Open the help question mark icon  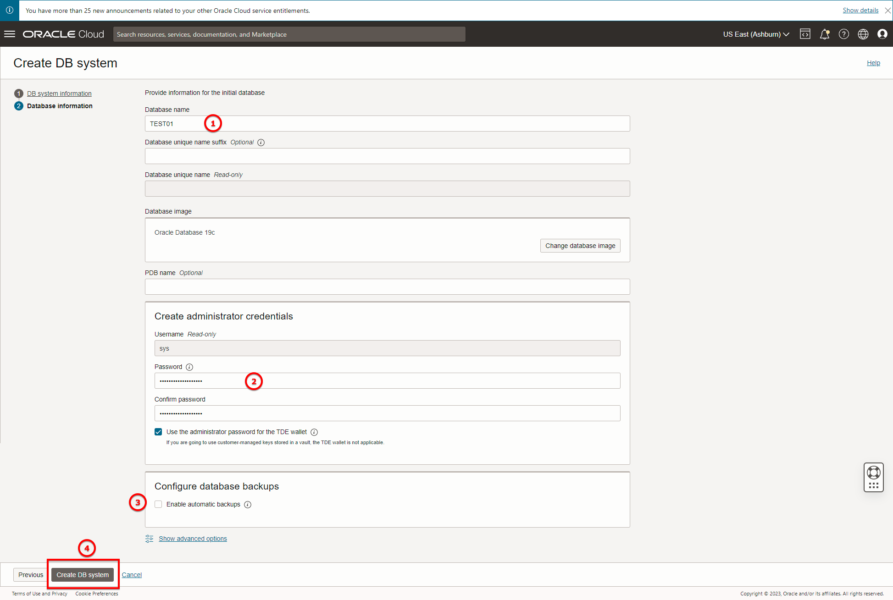point(844,34)
